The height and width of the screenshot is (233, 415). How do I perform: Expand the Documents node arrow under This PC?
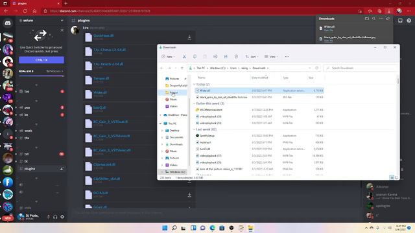162,137
